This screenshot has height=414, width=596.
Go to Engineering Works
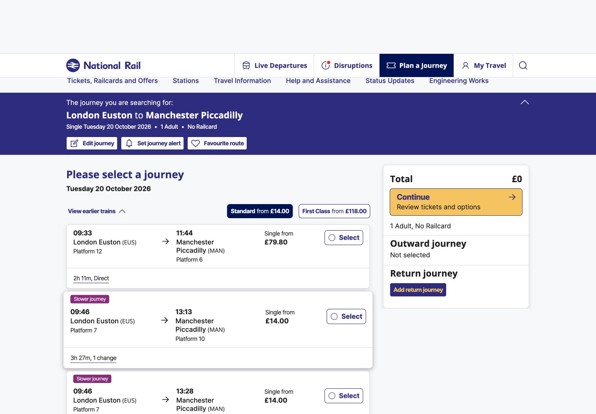(x=459, y=81)
